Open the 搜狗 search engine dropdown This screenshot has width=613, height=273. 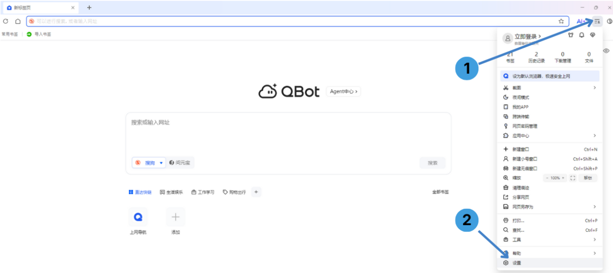(149, 163)
